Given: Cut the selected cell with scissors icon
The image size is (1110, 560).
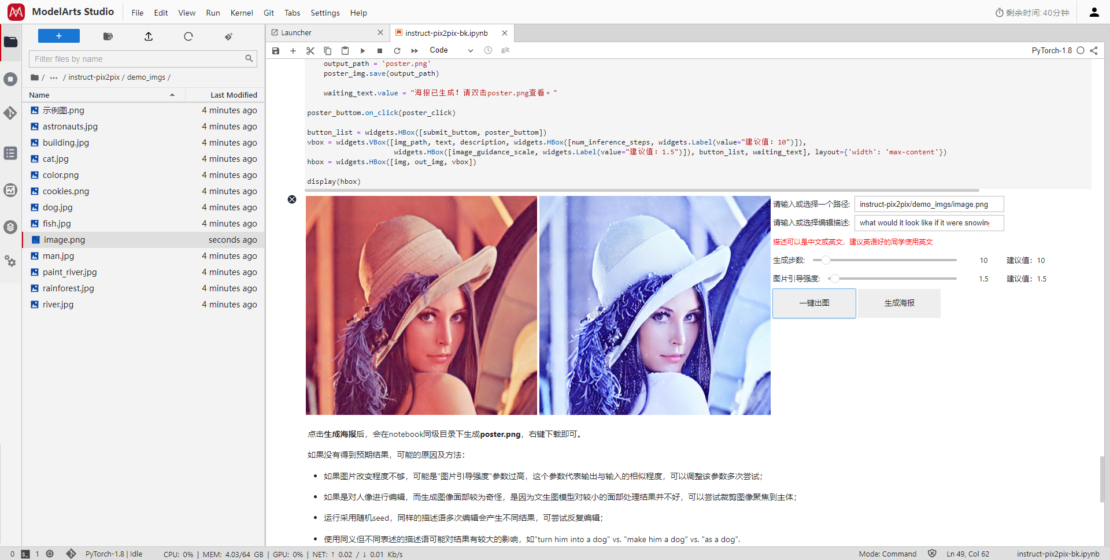Looking at the screenshot, I should point(310,51).
